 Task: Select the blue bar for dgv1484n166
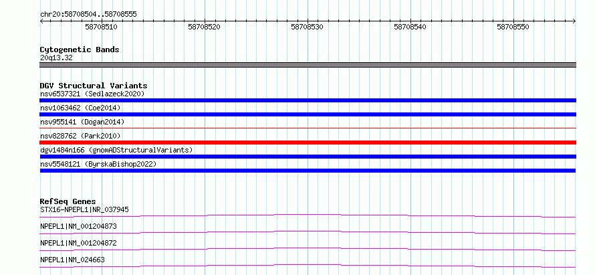click(308, 157)
